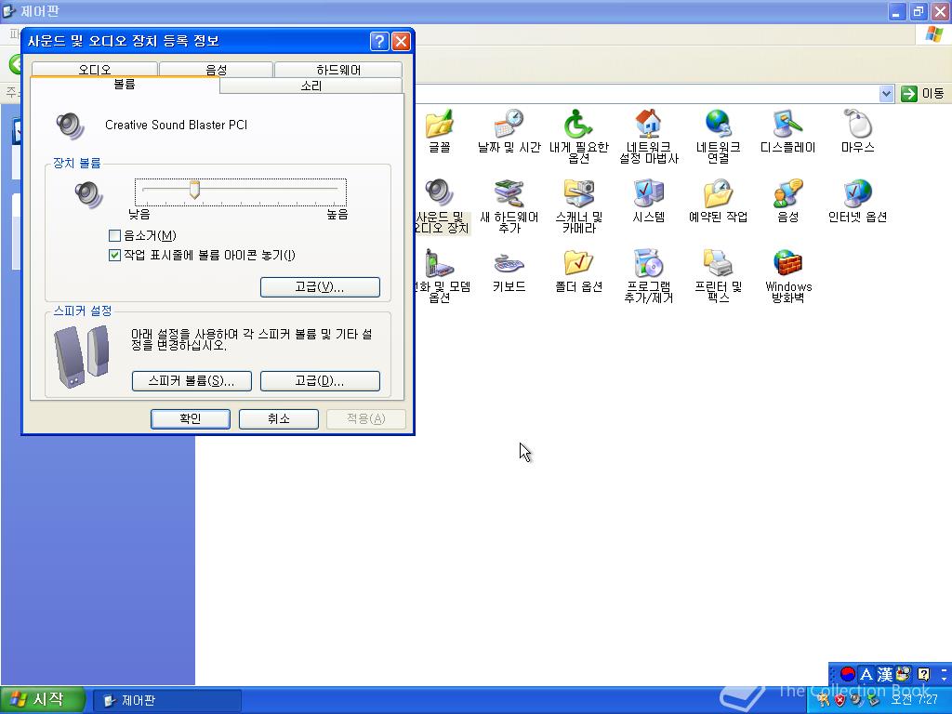Viewport: 952px width, 714px height.
Task: Open 예약된 작업 icon
Action: pyautogui.click(x=719, y=201)
